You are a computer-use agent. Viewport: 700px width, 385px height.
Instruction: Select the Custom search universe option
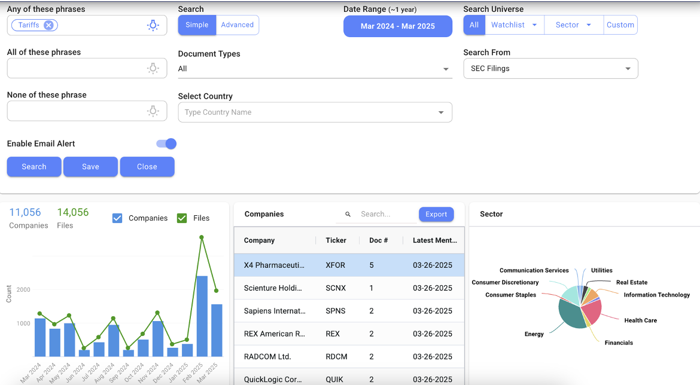(620, 25)
